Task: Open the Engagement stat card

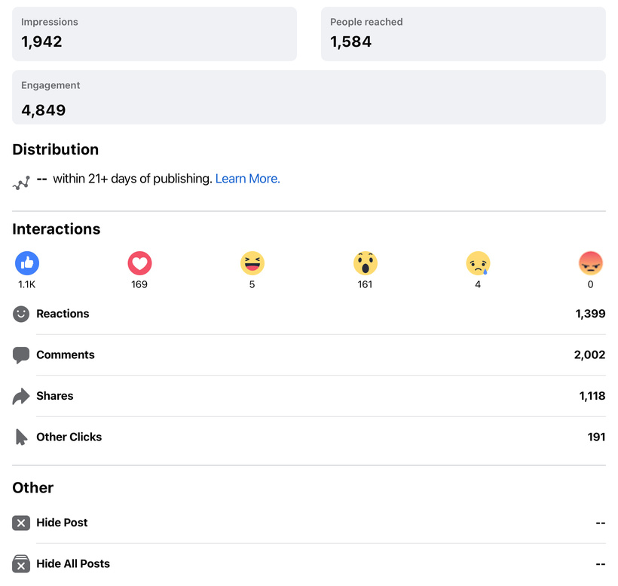Action: [x=308, y=97]
